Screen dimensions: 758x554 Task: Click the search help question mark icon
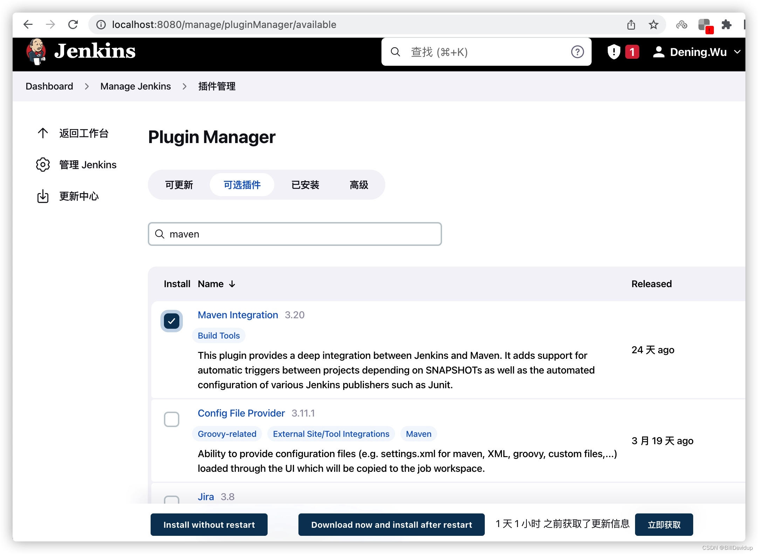pos(577,52)
